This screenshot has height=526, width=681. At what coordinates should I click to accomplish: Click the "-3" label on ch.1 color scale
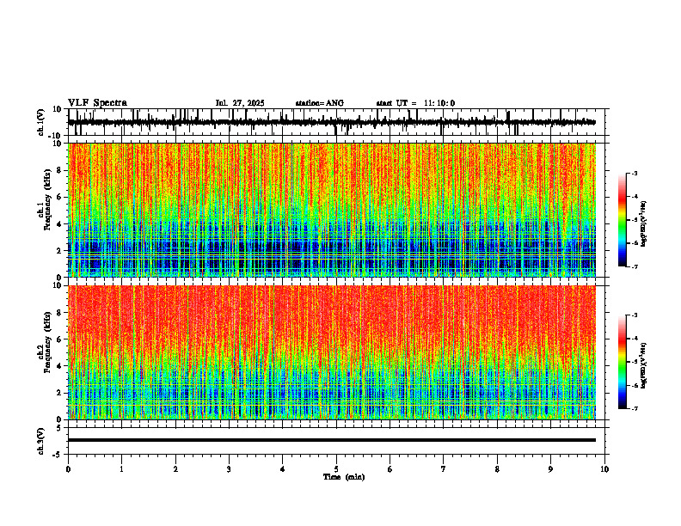click(x=635, y=174)
